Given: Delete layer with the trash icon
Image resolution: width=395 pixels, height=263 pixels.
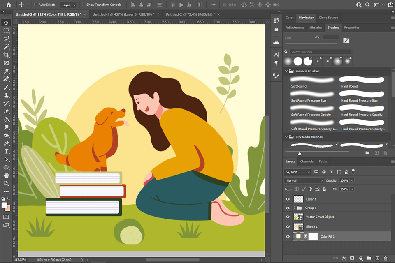Looking at the screenshot, I should point(386,258).
